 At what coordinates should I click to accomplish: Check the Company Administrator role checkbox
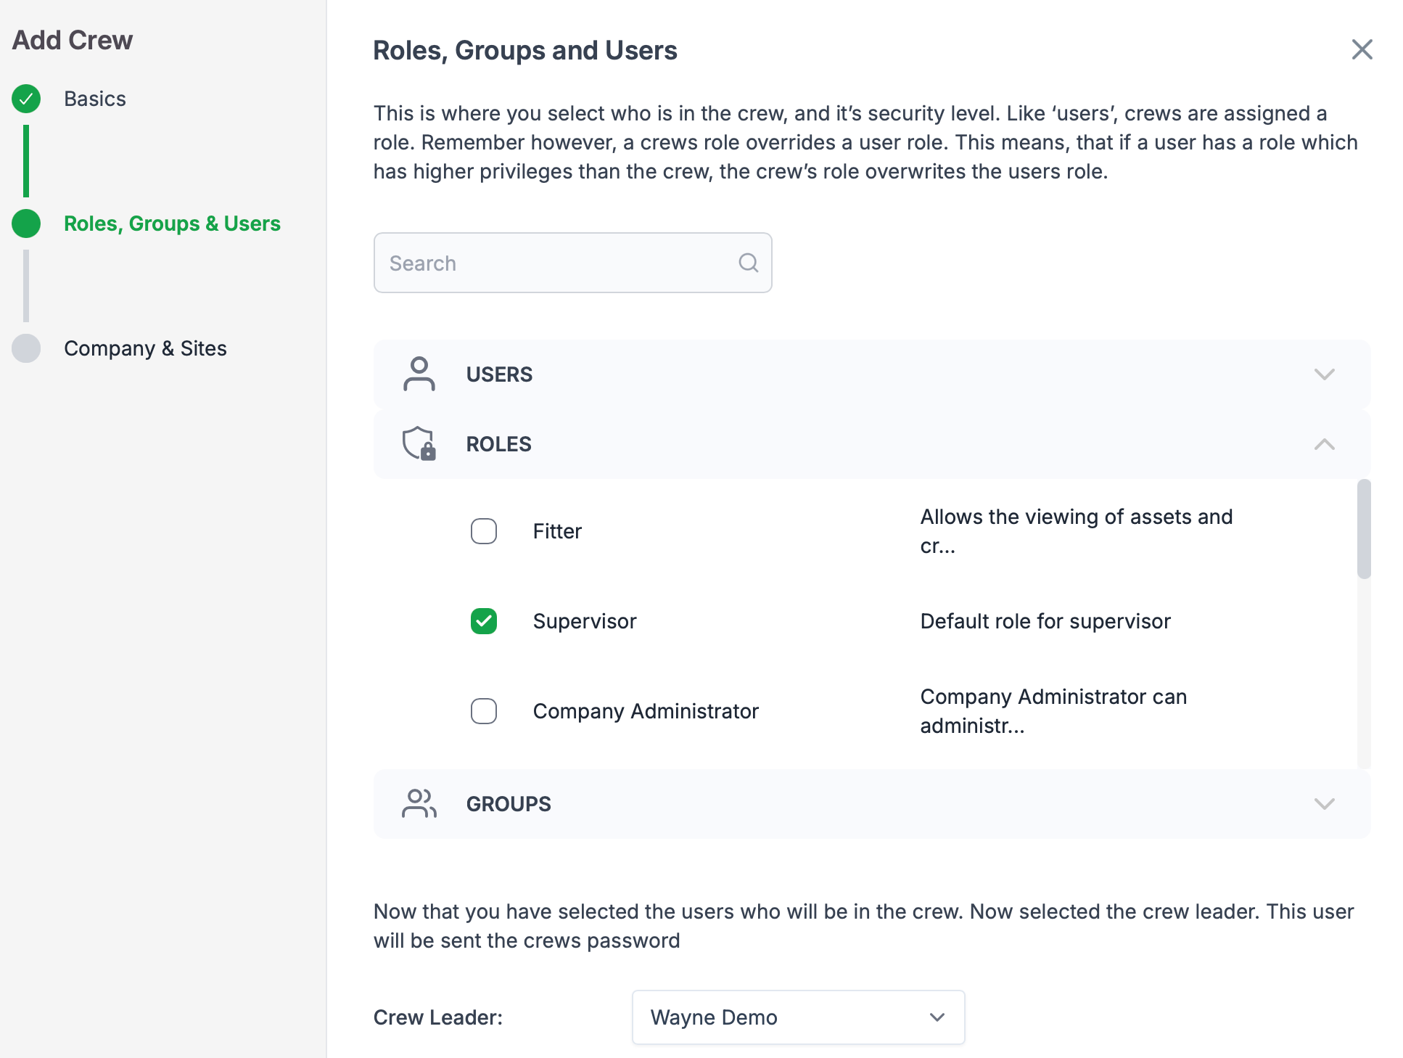click(484, 711)
